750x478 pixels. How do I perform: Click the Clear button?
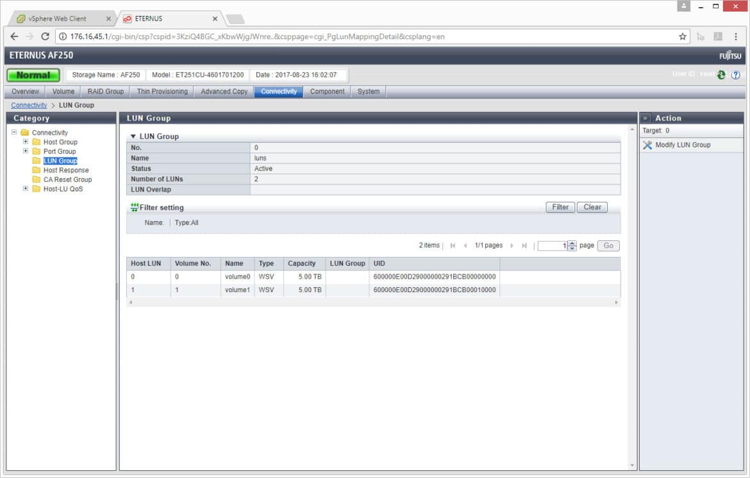pos(592,207)
